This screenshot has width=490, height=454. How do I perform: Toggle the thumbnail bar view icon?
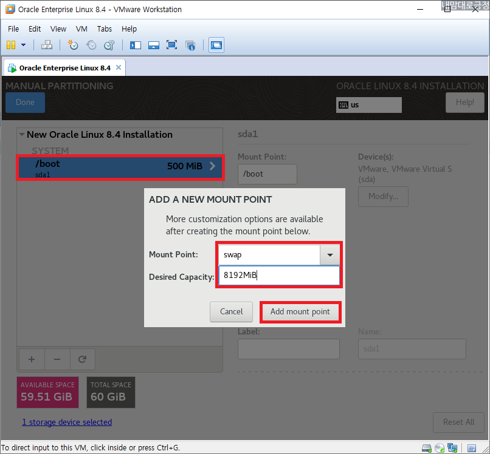(154, 46)
